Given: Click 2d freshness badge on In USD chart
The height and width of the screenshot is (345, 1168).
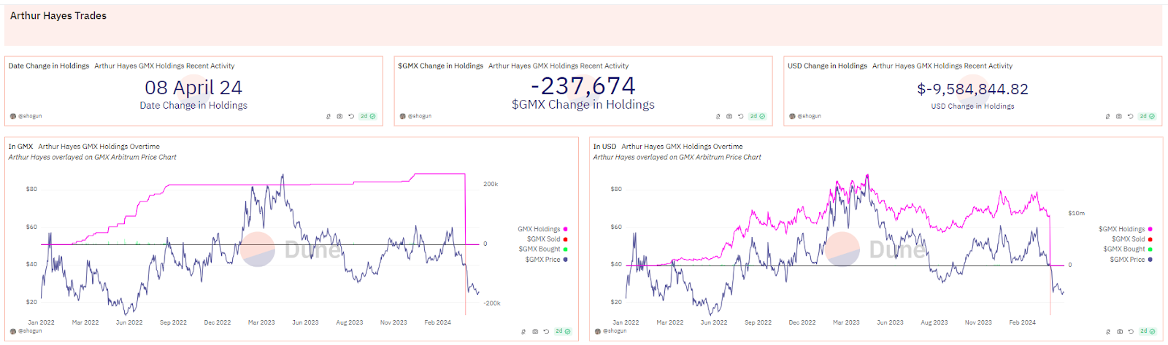Looking at the screenshot, I should click(1148, 331).
